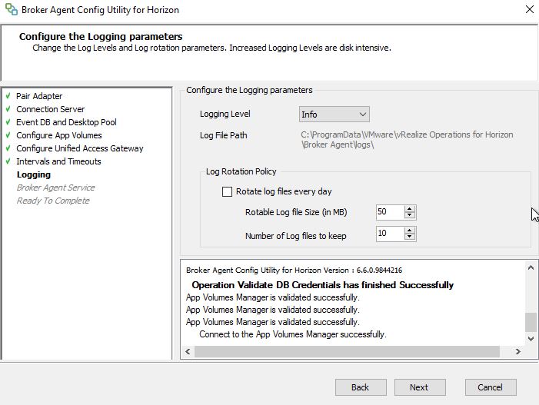The image size is (539, 405).
Task: Click the 'Rotable Log file Size (in MB)' label
Action: point(296,212)
